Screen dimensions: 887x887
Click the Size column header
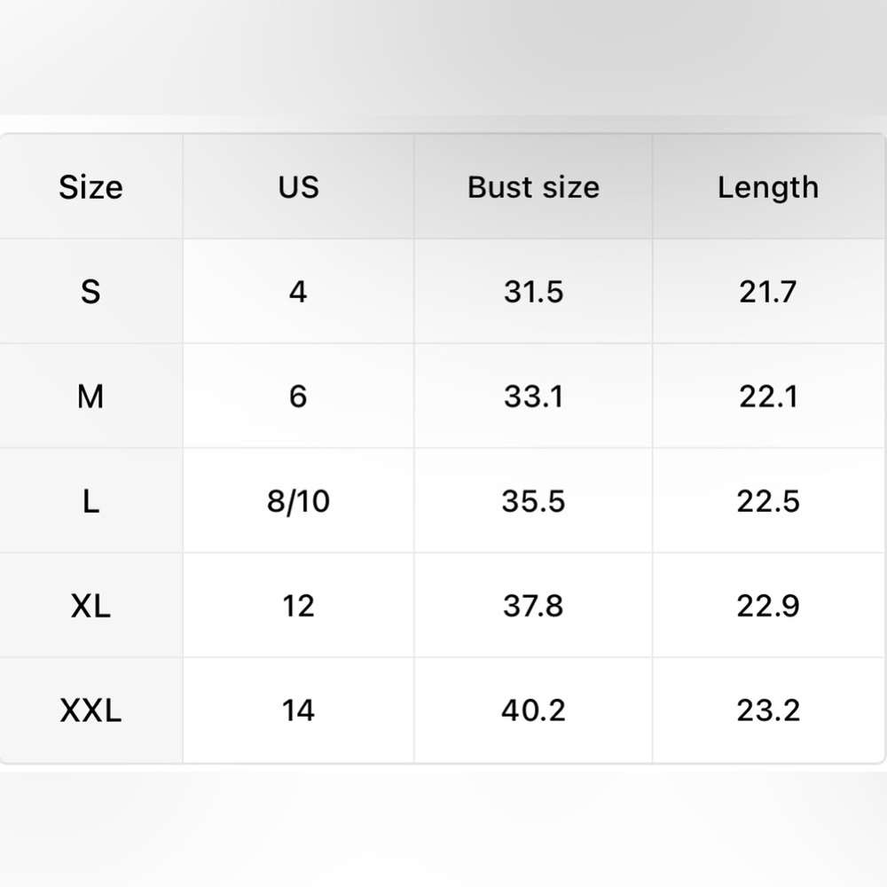[90, 187]
